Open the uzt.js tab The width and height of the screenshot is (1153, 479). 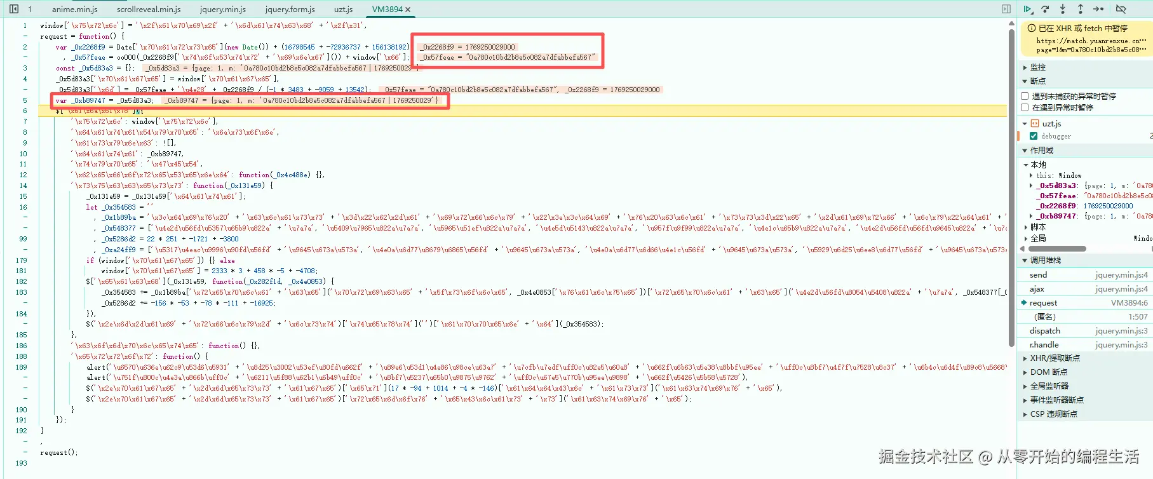(344, 10)
